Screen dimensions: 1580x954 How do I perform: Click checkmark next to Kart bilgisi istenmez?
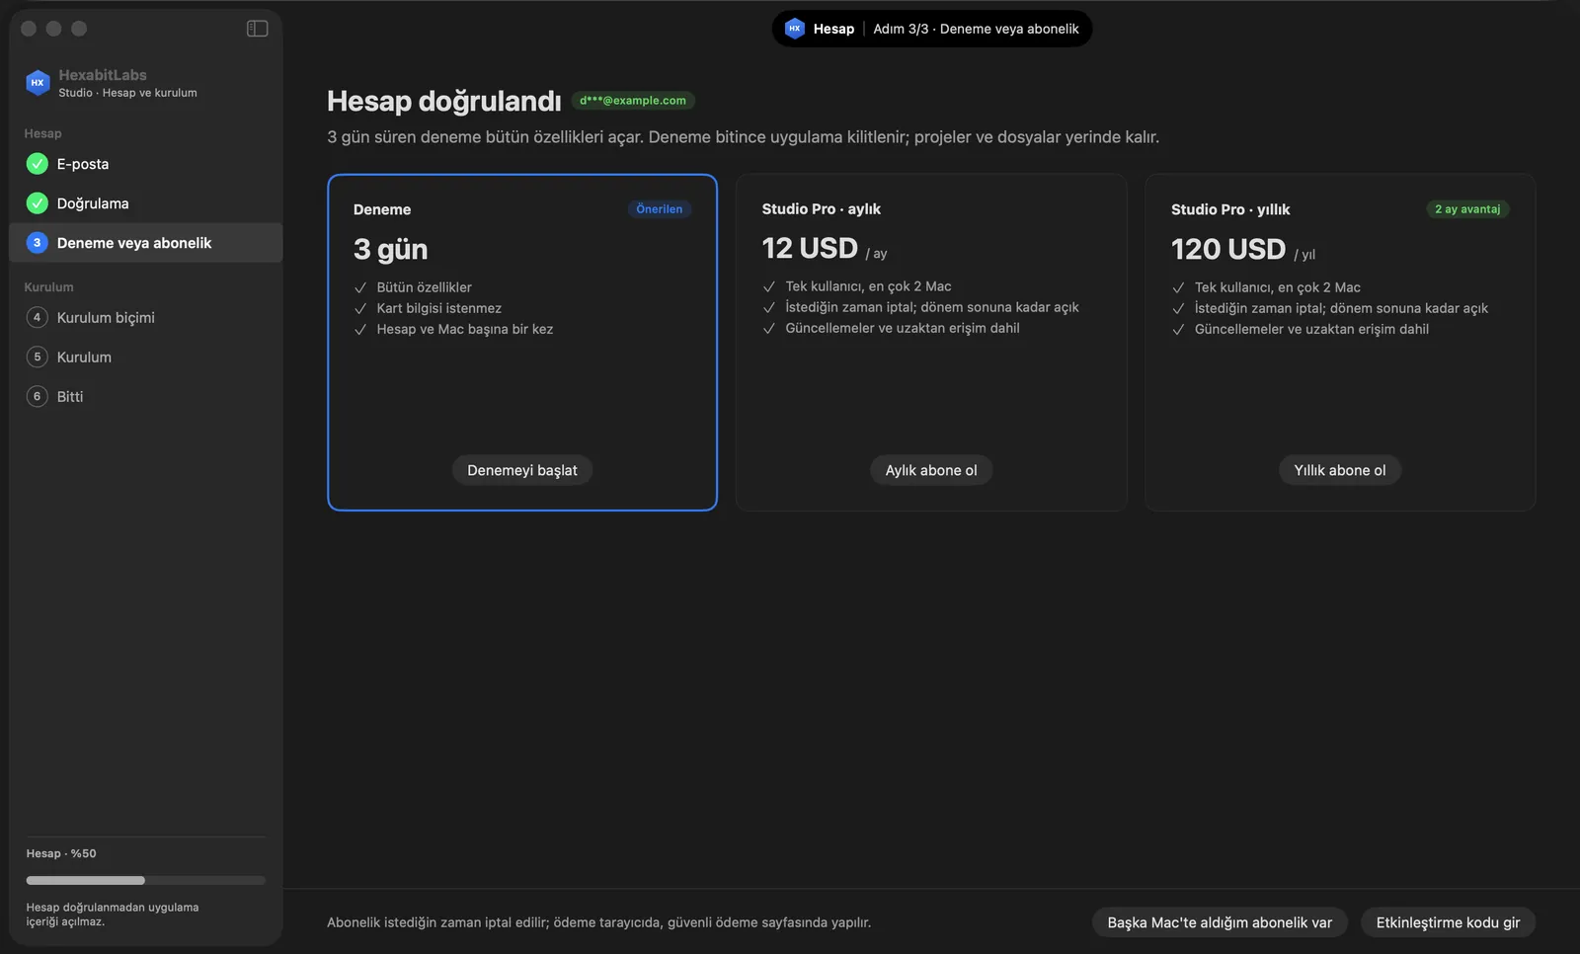[x=360, y=308]
